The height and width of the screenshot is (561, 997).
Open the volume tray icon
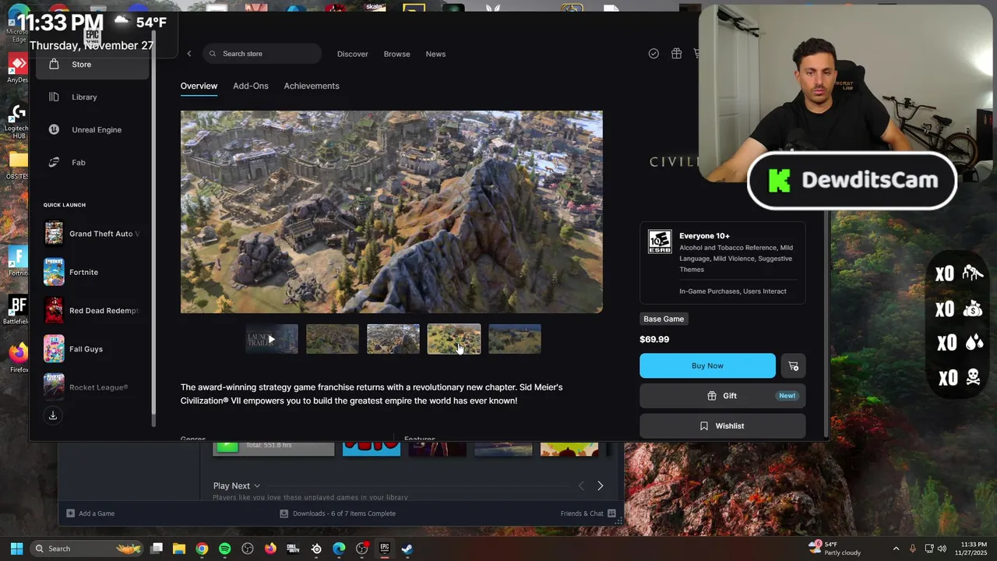click(x=942, y=549)
